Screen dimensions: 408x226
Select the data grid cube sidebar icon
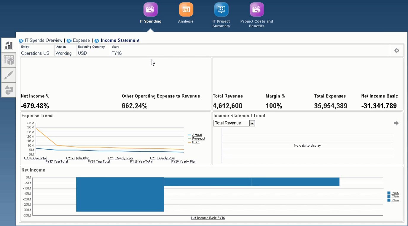pyautogui.click(x=9, y=60)
